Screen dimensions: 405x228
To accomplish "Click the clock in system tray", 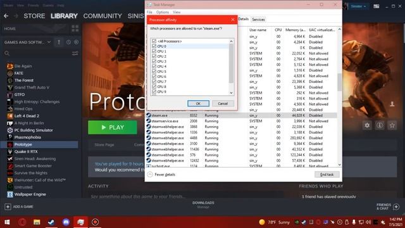I will [x=396, y=222].
